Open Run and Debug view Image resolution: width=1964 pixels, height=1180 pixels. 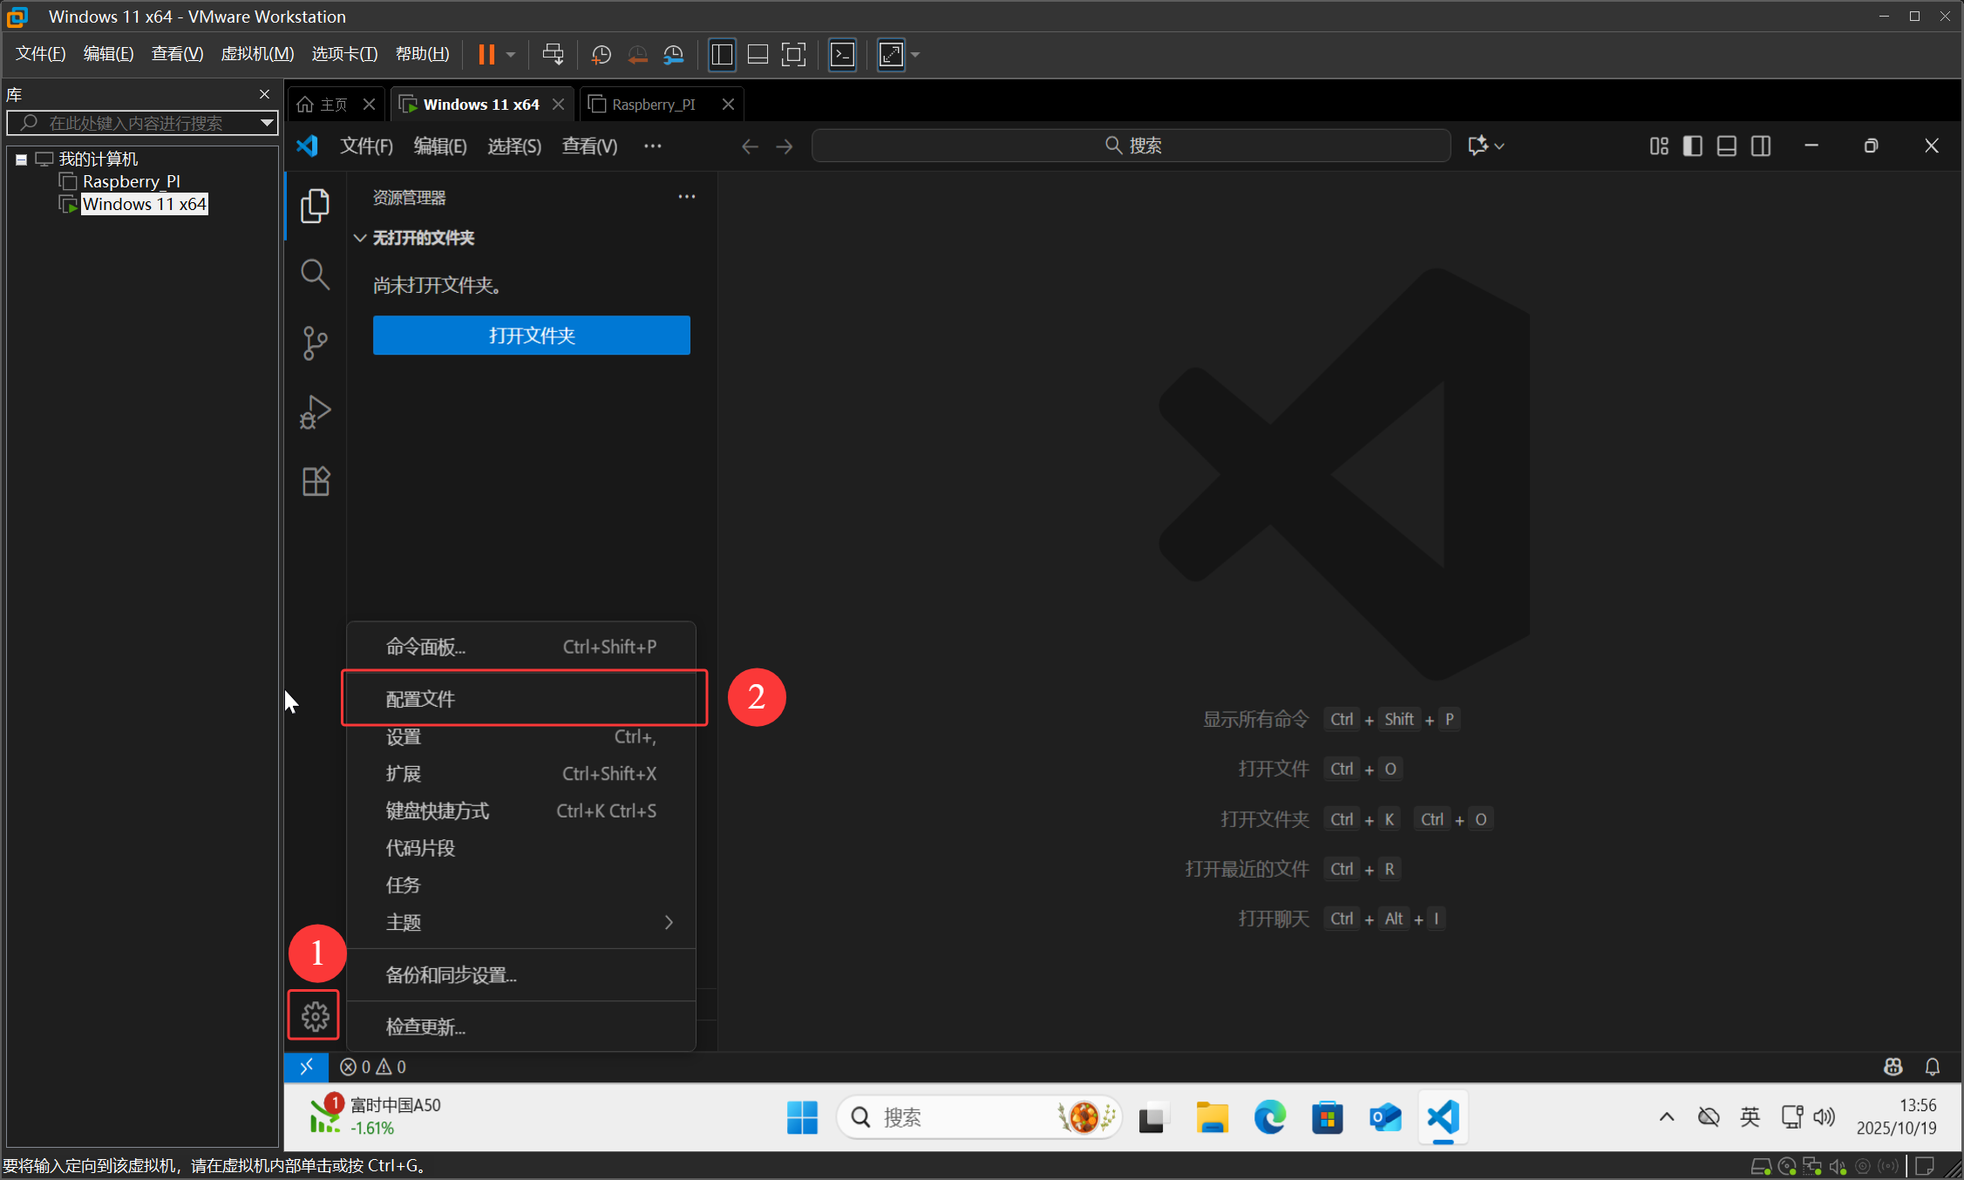point(315,412)
